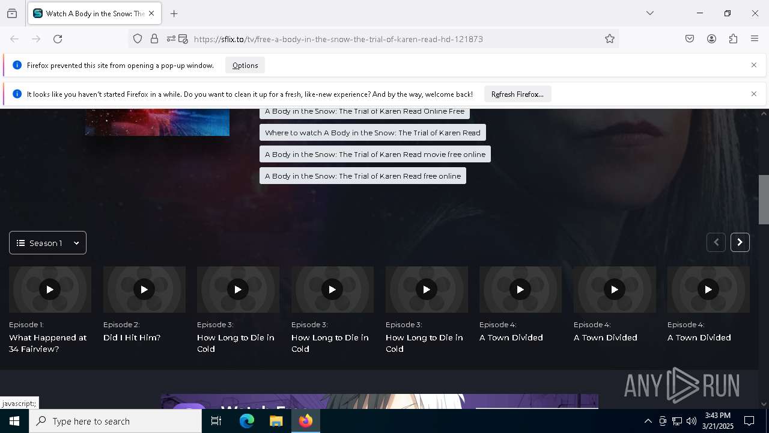The image size is (769, 433).
Task: Go forward to next page
Action: click(x=36, y=39)
